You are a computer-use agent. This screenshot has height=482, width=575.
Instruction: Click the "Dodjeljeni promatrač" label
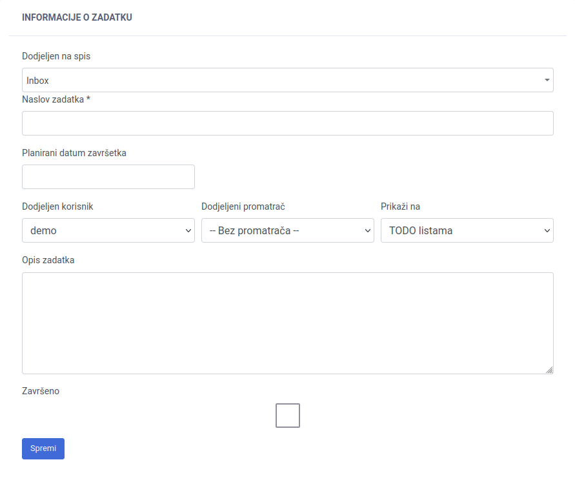click(x=243, y=206)
